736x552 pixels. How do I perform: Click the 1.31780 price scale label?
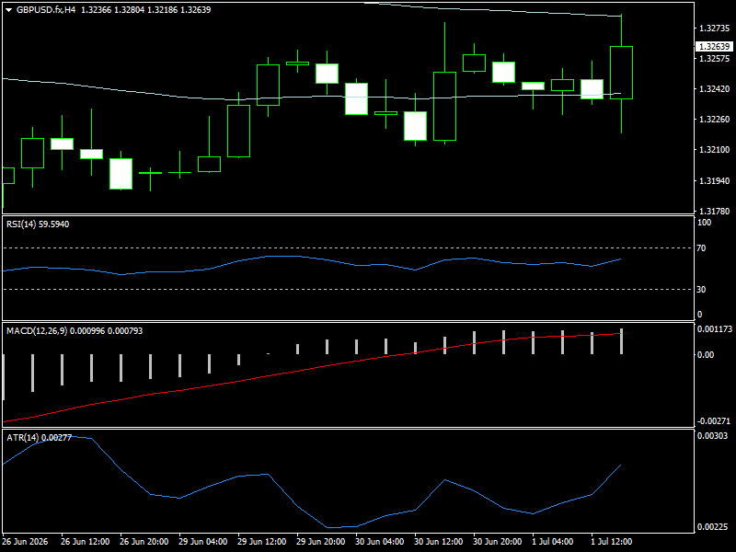[715, 212]
